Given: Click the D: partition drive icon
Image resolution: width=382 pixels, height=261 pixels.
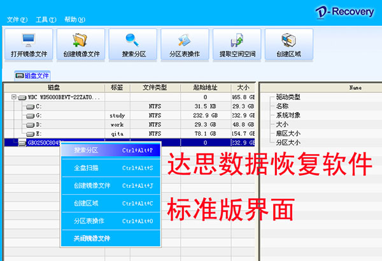Looking at the screenshot, I should tap(30, 125).
